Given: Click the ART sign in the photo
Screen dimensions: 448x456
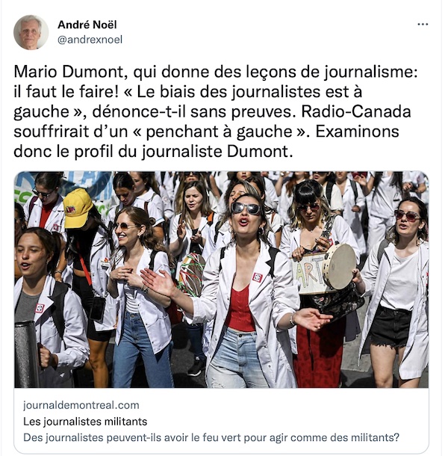Looking at the screenshot, I should pyautogui.click(x=309, y=274).
